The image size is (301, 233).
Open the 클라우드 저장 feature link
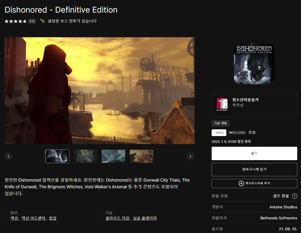tap(117, 218)
